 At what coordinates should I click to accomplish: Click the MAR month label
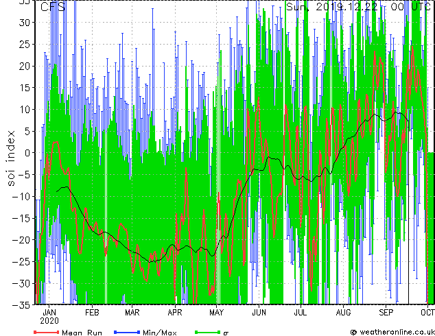tap(132, 313)
